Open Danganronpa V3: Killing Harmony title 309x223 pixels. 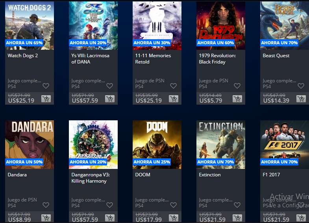pyautogui.click(x=91, y=178)
